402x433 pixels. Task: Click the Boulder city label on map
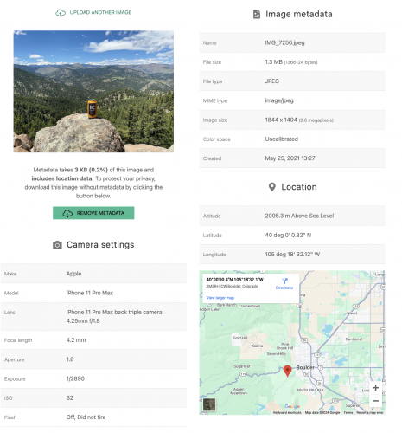[x=305, y=367]
